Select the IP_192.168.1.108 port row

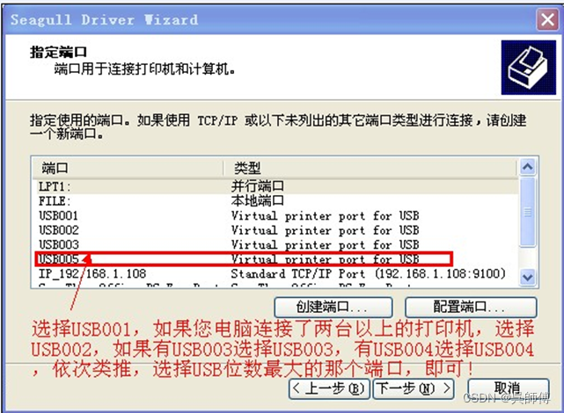click(x=275, y=273)
